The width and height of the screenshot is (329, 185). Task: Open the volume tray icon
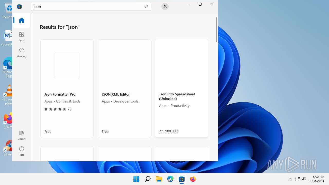pos(304,179)
